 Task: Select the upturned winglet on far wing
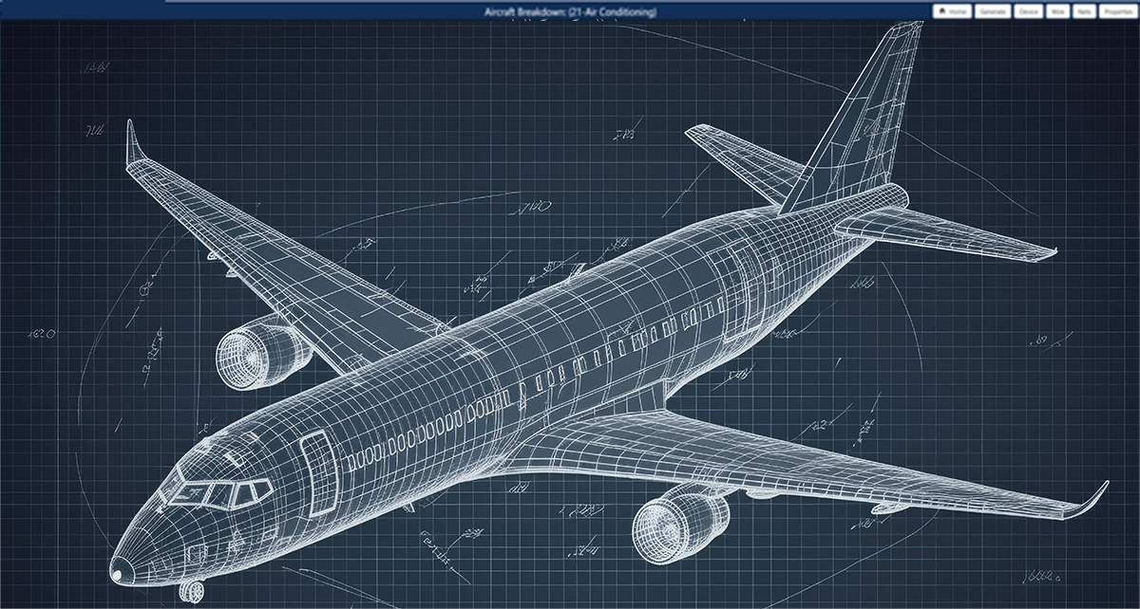click(134, 142)
